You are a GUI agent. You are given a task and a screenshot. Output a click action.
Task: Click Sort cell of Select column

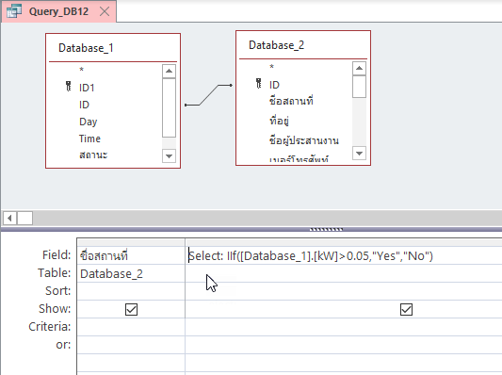coord(344,291)
